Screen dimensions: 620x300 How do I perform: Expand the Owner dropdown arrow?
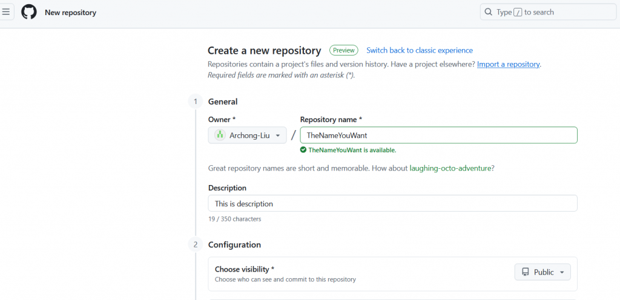277,135
